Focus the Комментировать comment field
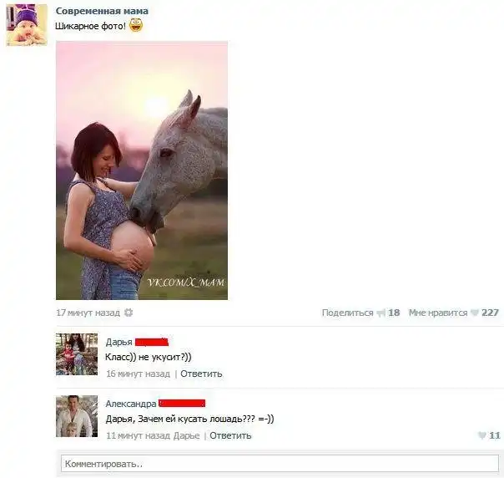 tap(280, 464)
